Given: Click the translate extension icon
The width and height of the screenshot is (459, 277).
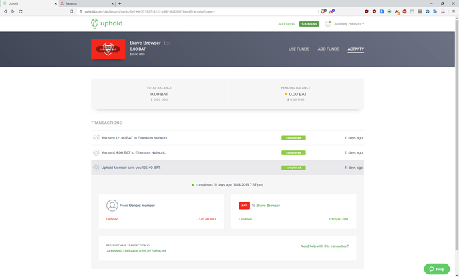Looking at the screenshot, I should click(435, 11).
